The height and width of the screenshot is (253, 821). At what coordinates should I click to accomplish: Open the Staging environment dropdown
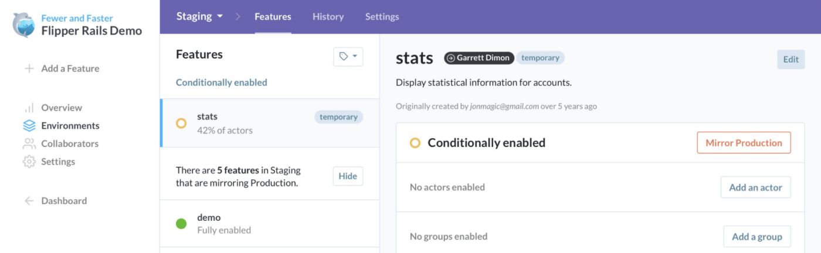[199, 16]
